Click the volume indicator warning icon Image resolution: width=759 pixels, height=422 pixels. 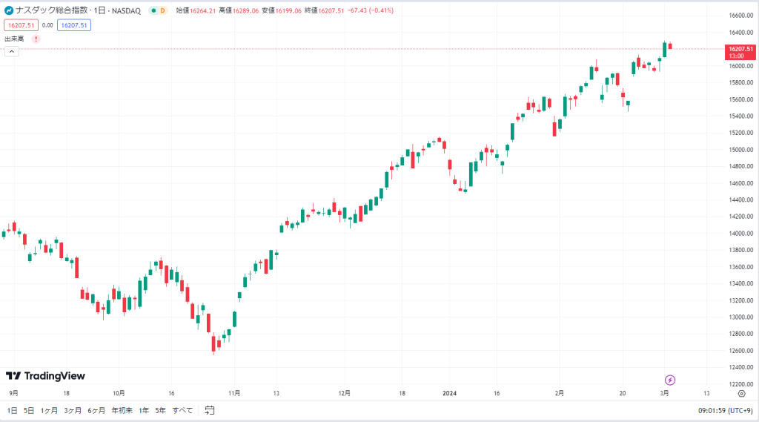click(x=36, y=39)
